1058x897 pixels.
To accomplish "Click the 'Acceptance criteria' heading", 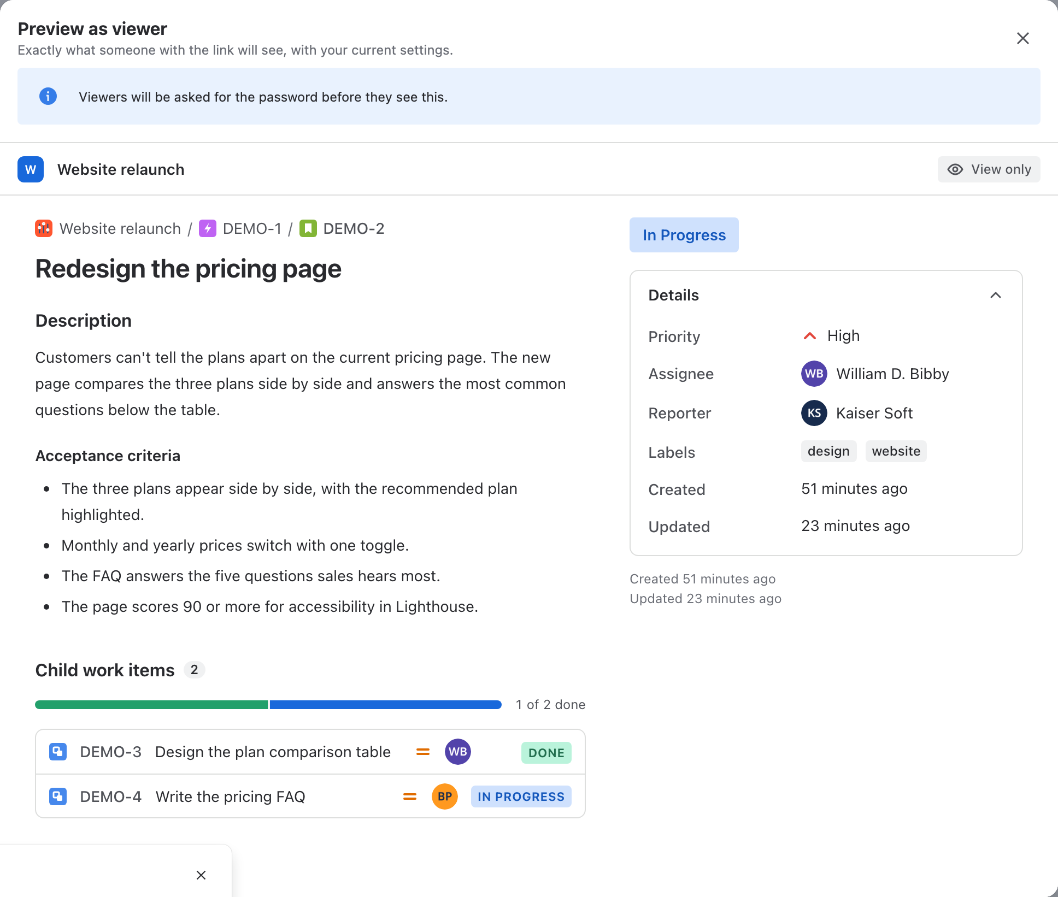I will click(x=108, y=456).
